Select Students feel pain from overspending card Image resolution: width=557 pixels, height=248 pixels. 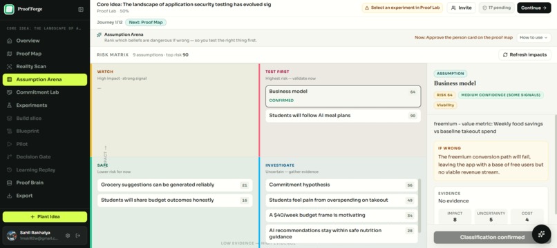coord(341,200)
